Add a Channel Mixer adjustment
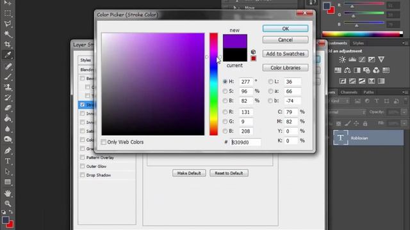 pyautogui.click(x=376, y=70)
